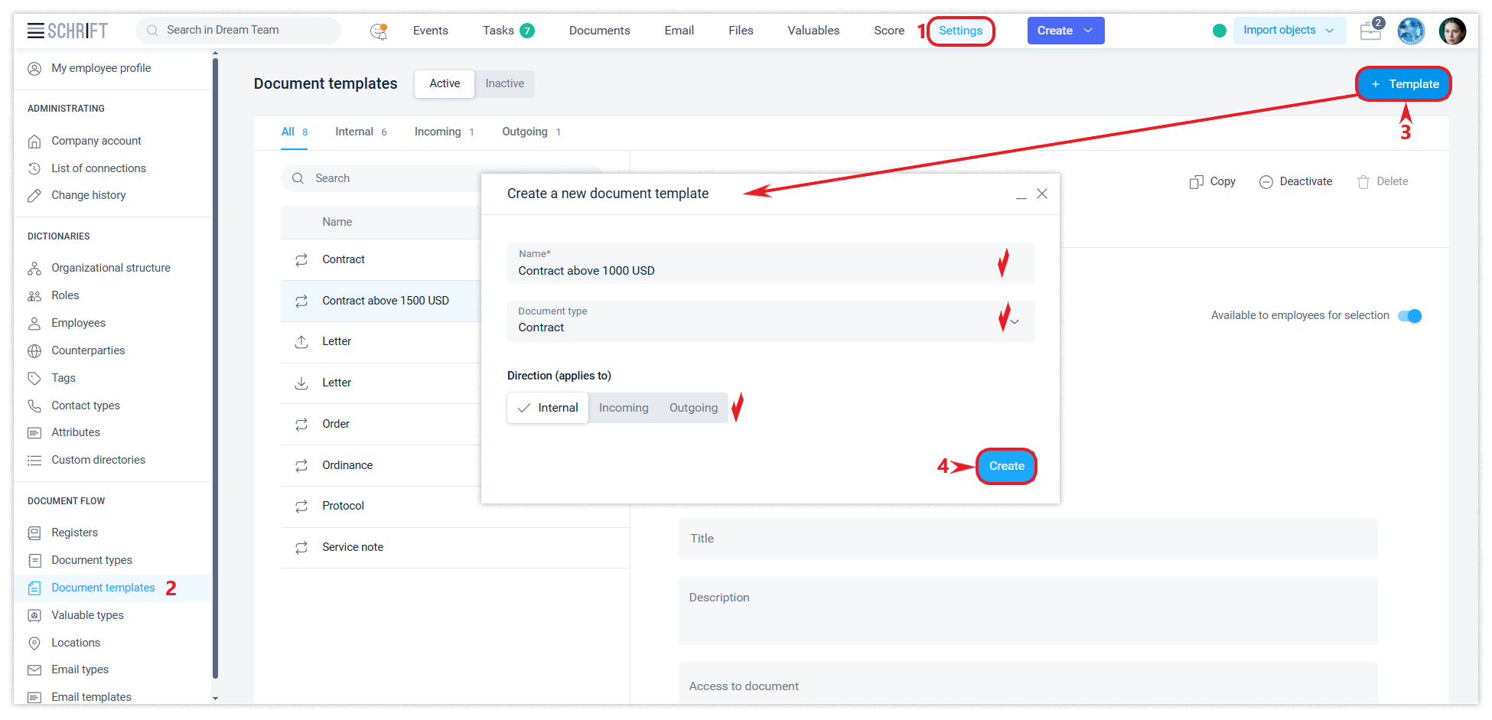This screenshot has height=720, width=1492.
Task: Click the user profile avatar
Action: [1451, 31]
